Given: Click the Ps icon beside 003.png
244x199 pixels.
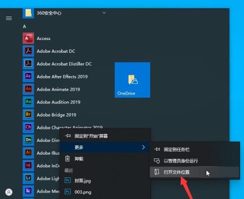Looking at the screenshot, I should 68,192.
